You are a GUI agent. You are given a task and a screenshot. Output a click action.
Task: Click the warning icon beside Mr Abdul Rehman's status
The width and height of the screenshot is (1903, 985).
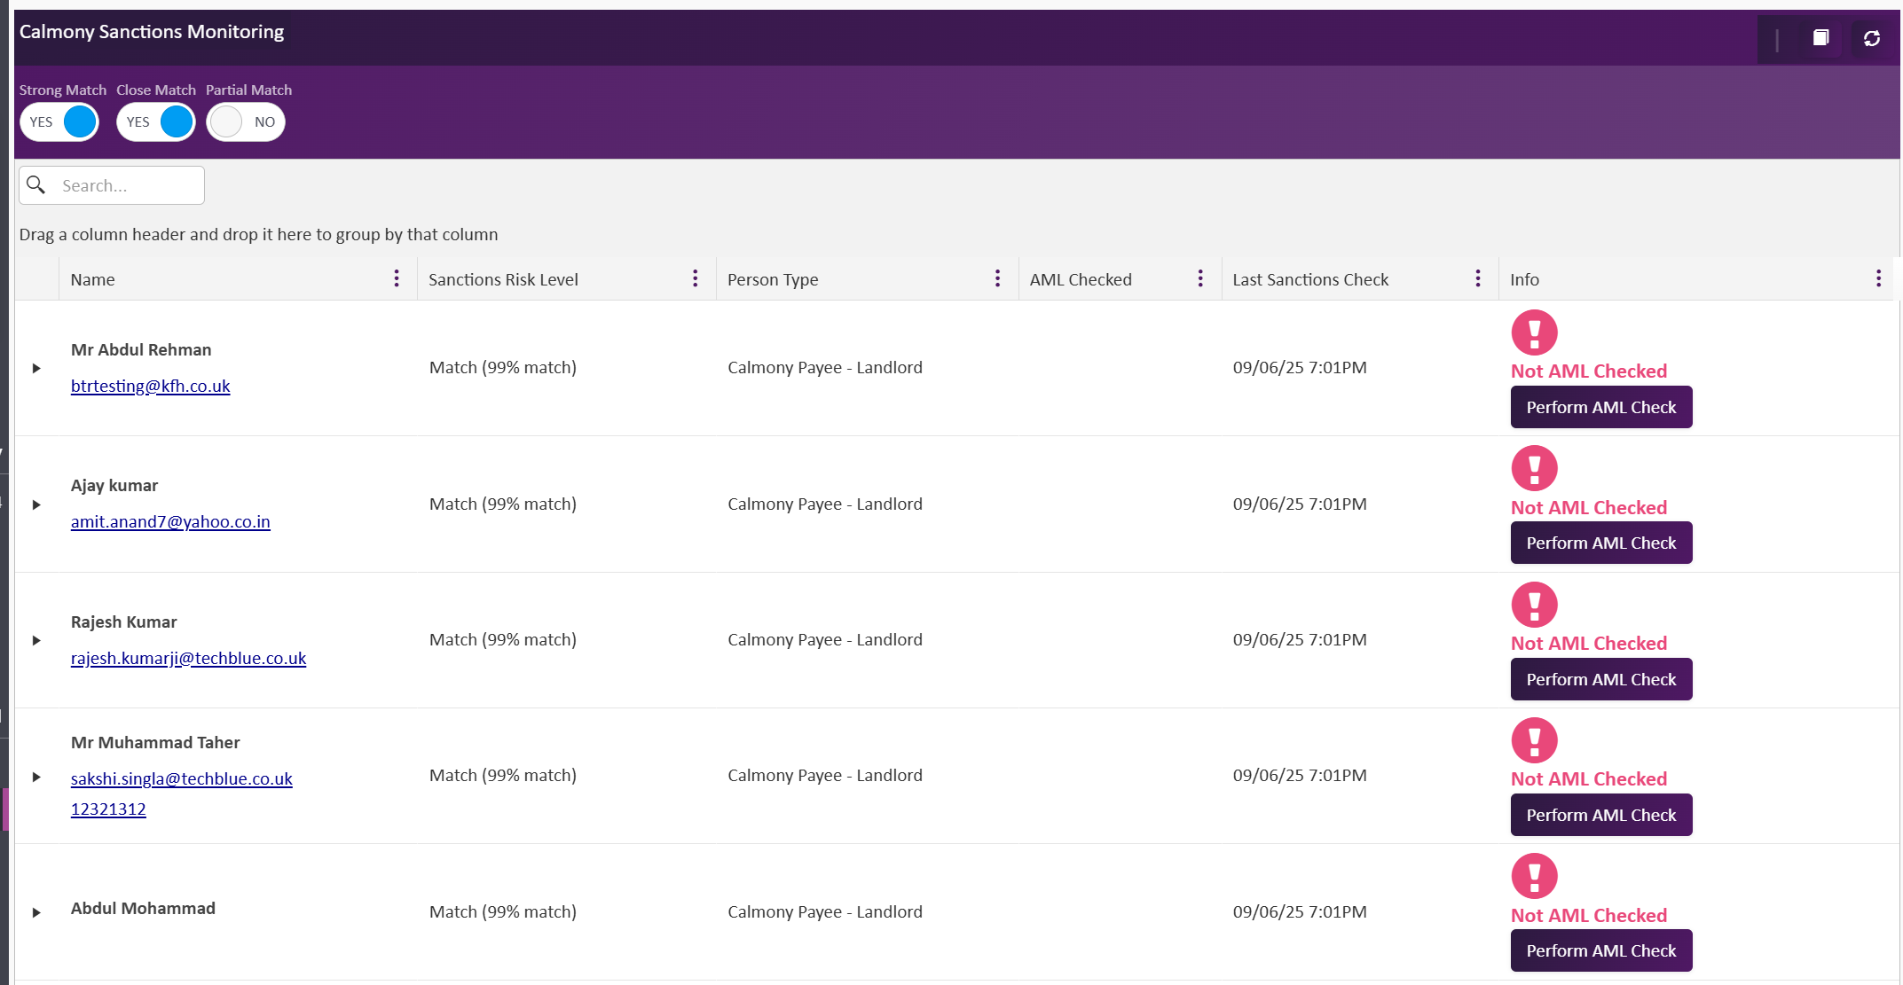pos(1534,332)
